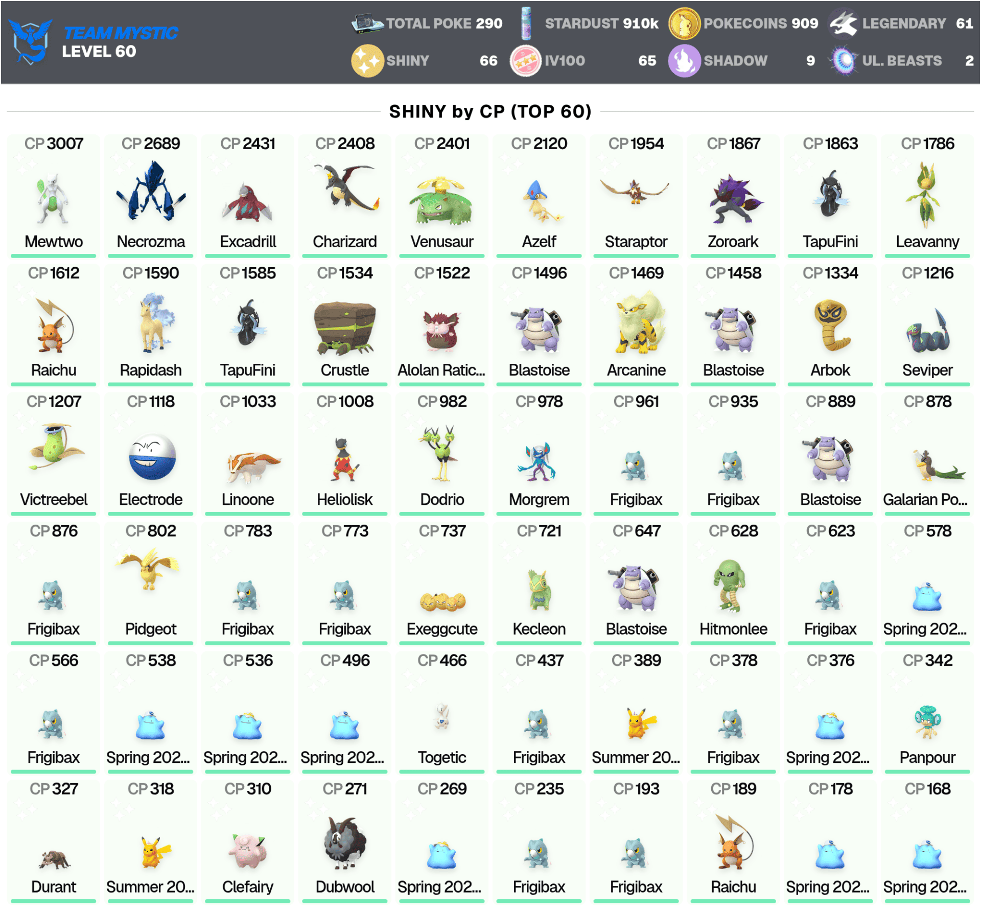
Task: Choose the Kecleon CP 721 sprite
Action: tap(539, 591)
